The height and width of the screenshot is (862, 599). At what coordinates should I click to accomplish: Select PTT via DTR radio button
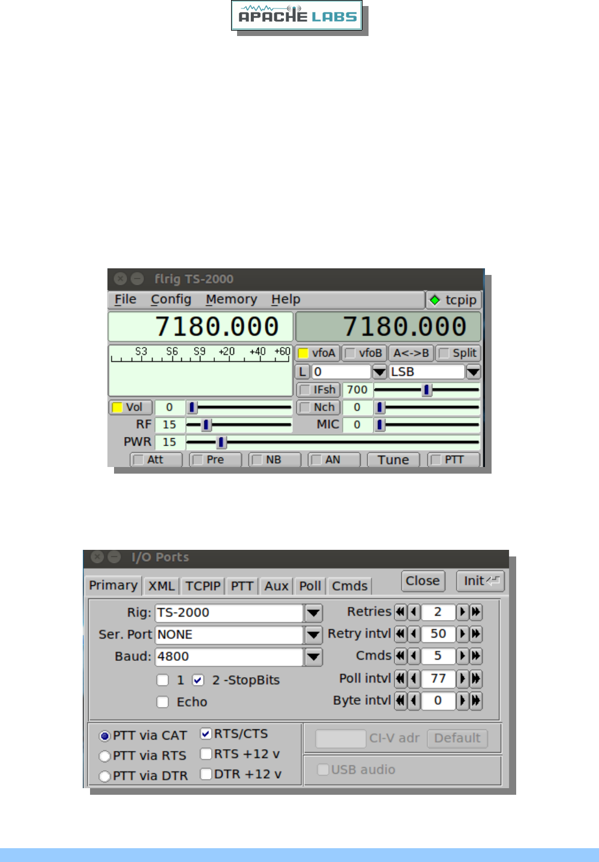click(x=105, y=776)
